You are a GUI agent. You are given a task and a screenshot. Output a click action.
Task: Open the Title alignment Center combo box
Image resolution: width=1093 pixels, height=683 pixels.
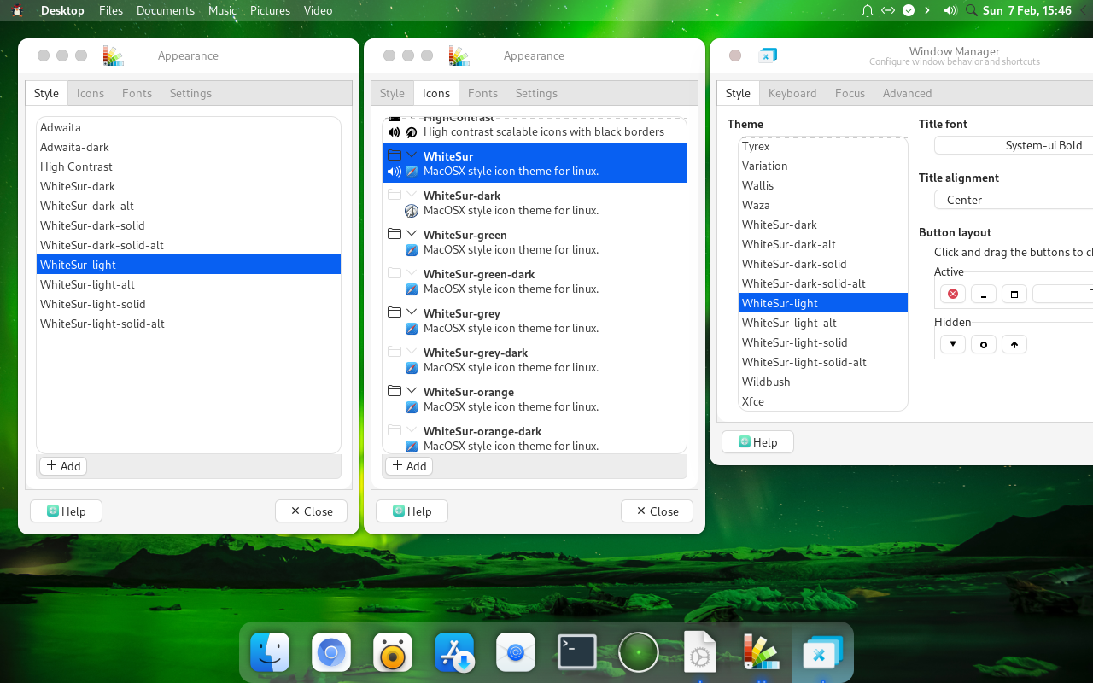coord(1014,200)
